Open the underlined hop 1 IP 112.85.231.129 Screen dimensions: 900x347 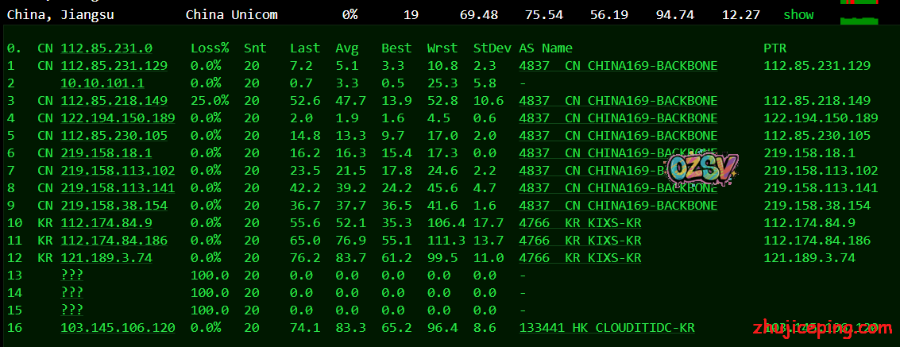point(114,66)
